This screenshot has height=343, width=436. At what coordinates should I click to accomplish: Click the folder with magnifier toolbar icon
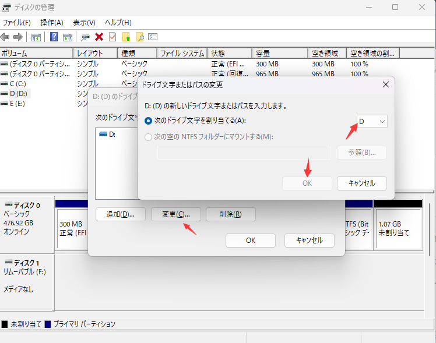click(x=139, y=37)
